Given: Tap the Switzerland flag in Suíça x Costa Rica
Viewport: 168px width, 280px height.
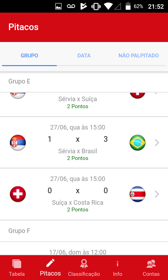Looking at the screenshot, I should point(18,194).
